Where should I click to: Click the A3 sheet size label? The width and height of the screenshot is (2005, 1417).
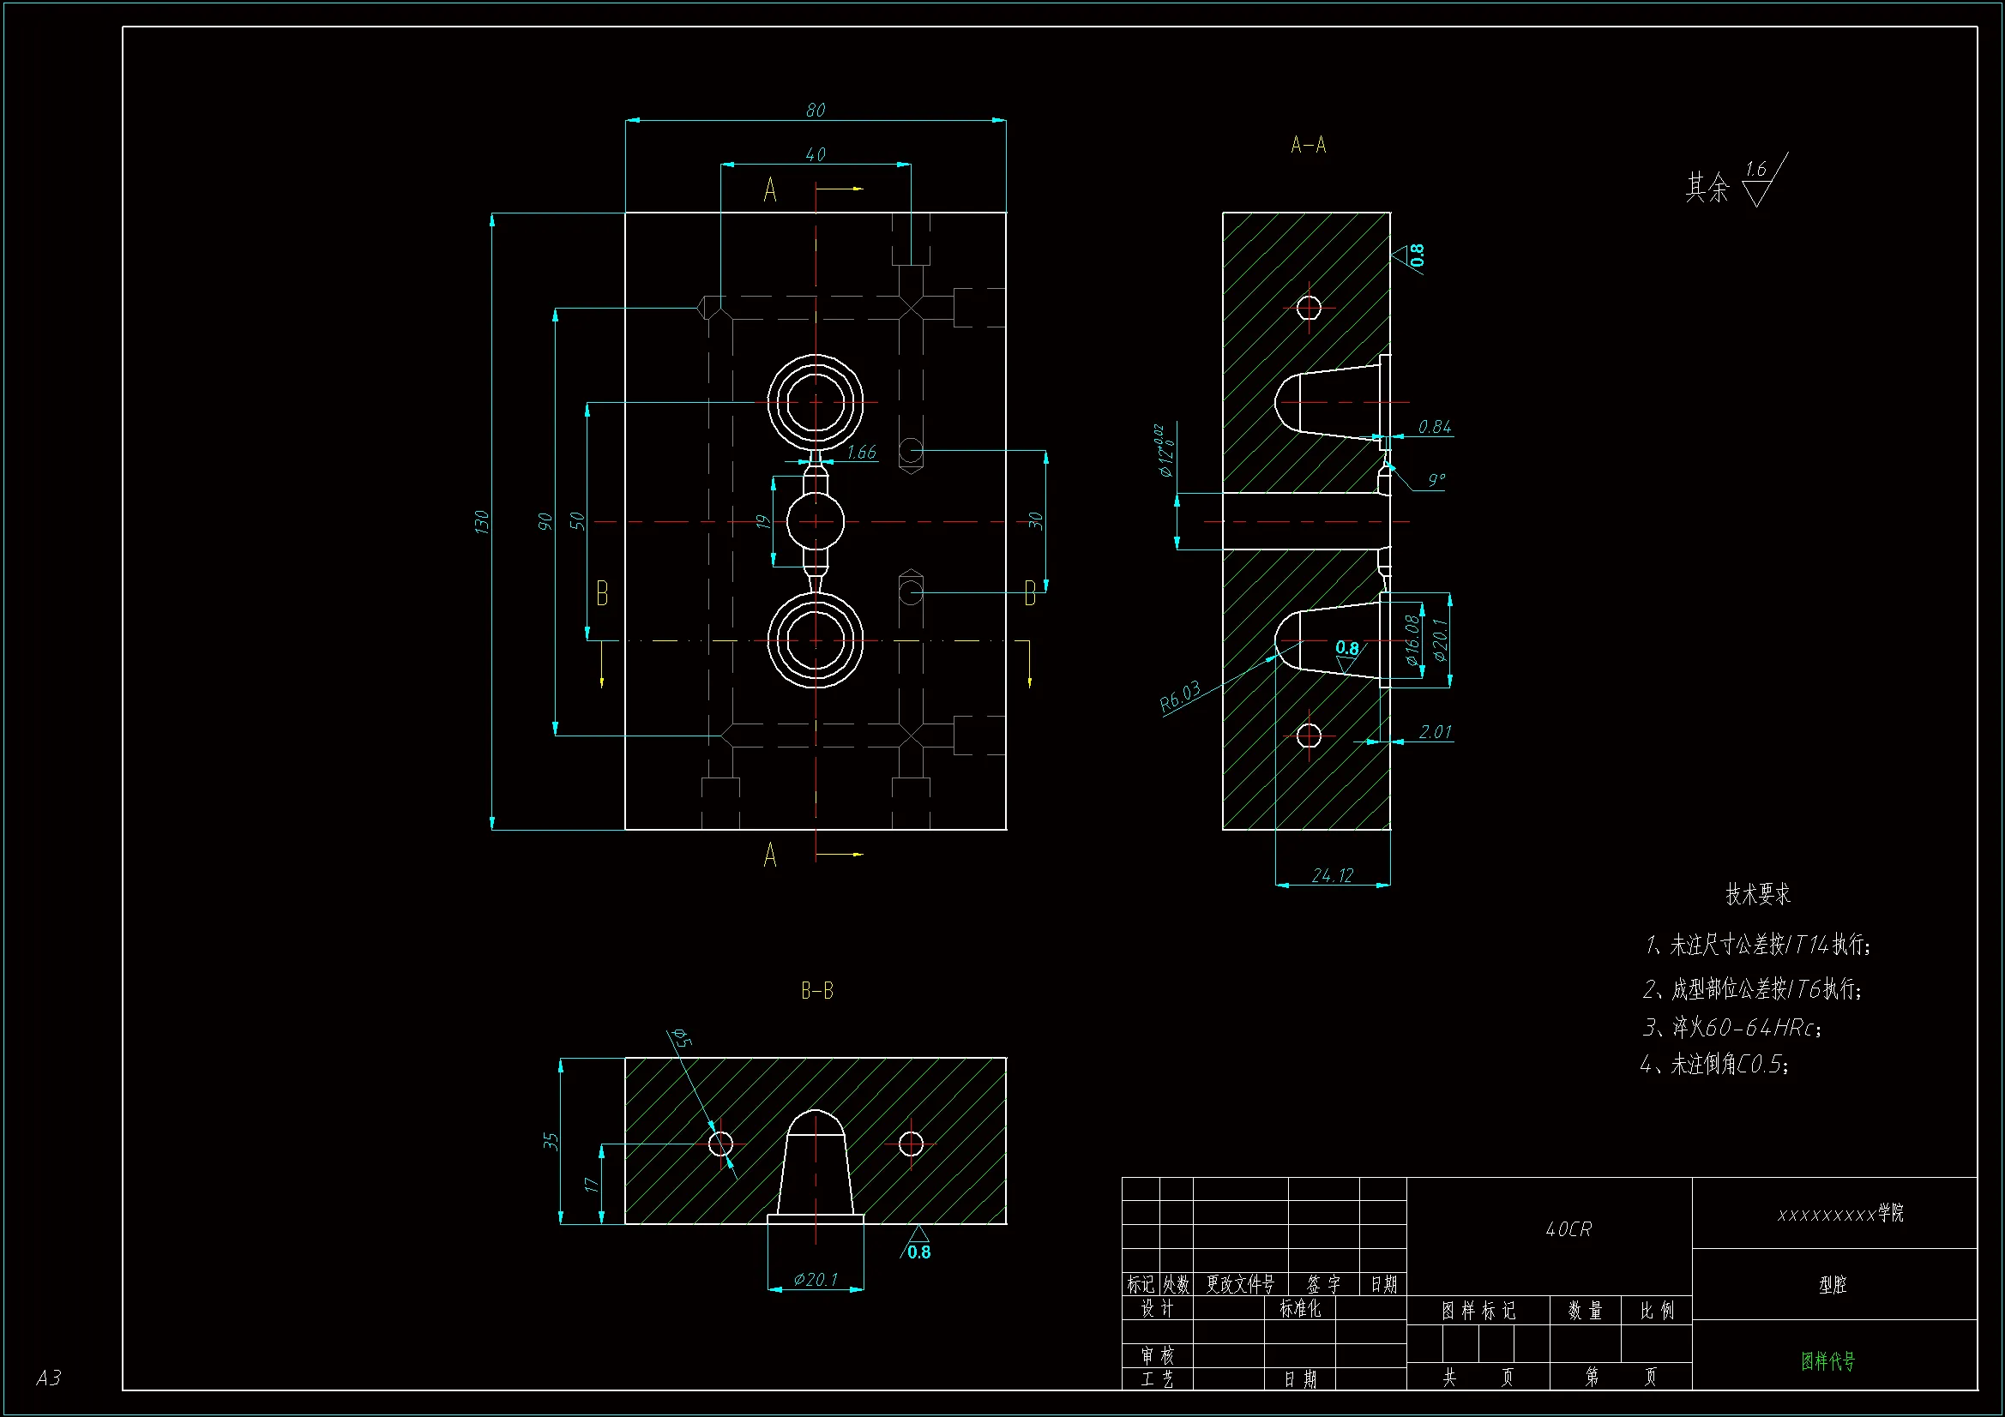click(x=48, y=1378)
